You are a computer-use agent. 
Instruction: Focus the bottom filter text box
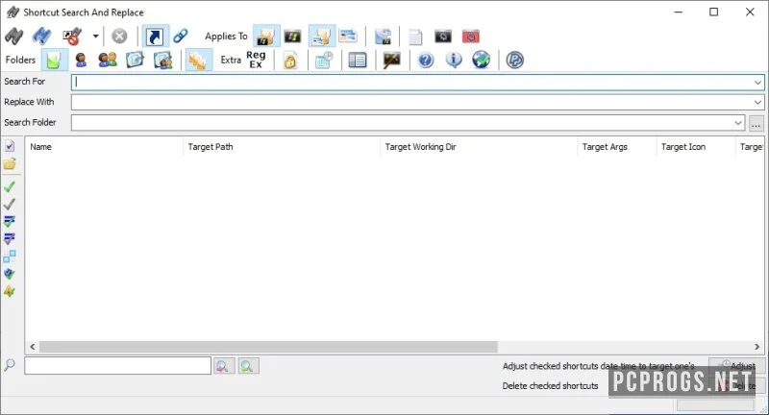[117, 365]
